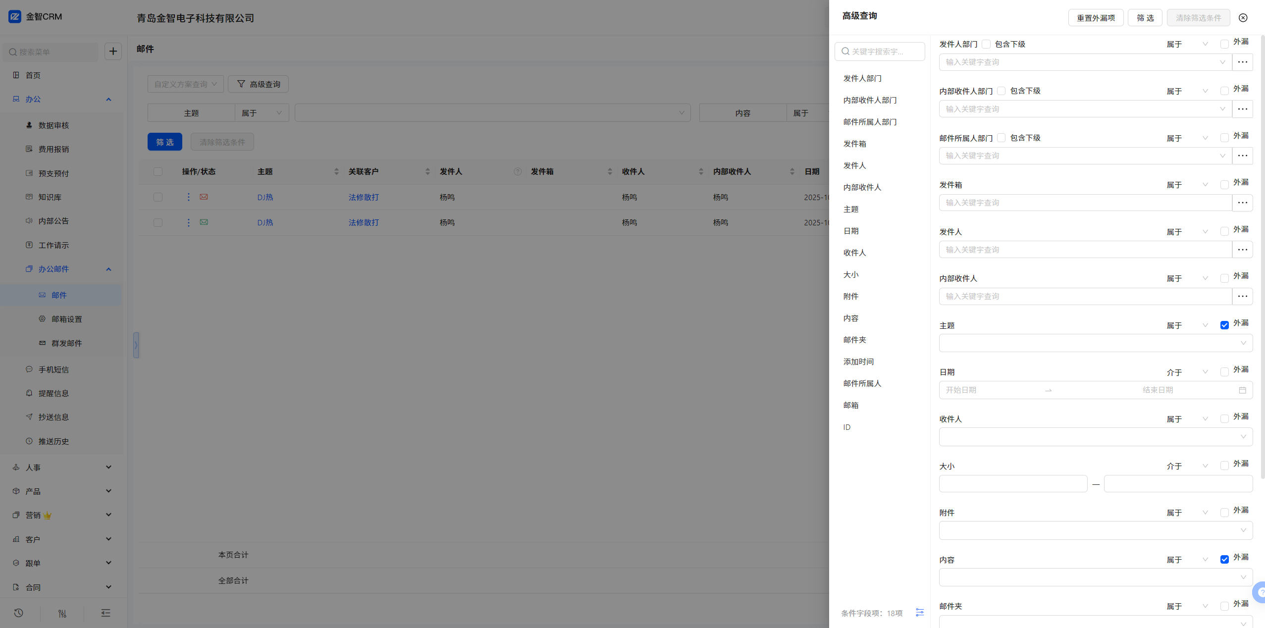Image resolution: width=1265 pixels, height=628 pixels.
Task: Enable 包含下级 for 发件人部门
Action: [986, 44]
